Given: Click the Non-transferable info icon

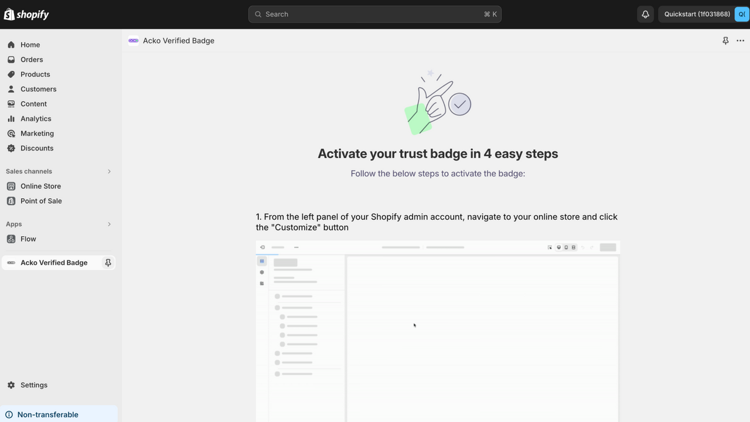Looking at the screenshot, I should pos(9,414).
